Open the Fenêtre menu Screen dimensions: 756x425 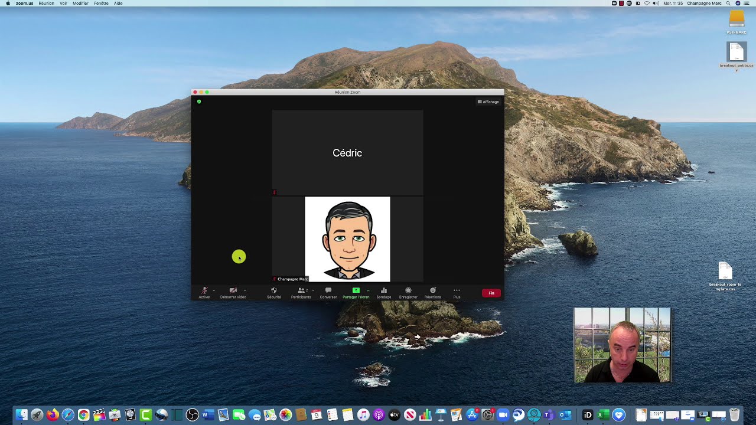pos(101,3)
